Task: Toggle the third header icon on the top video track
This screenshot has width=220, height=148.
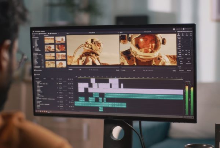Action: (x=72, y=79)
